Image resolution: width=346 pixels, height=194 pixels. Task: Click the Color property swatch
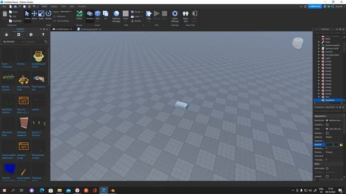click(x=327, y=129)
